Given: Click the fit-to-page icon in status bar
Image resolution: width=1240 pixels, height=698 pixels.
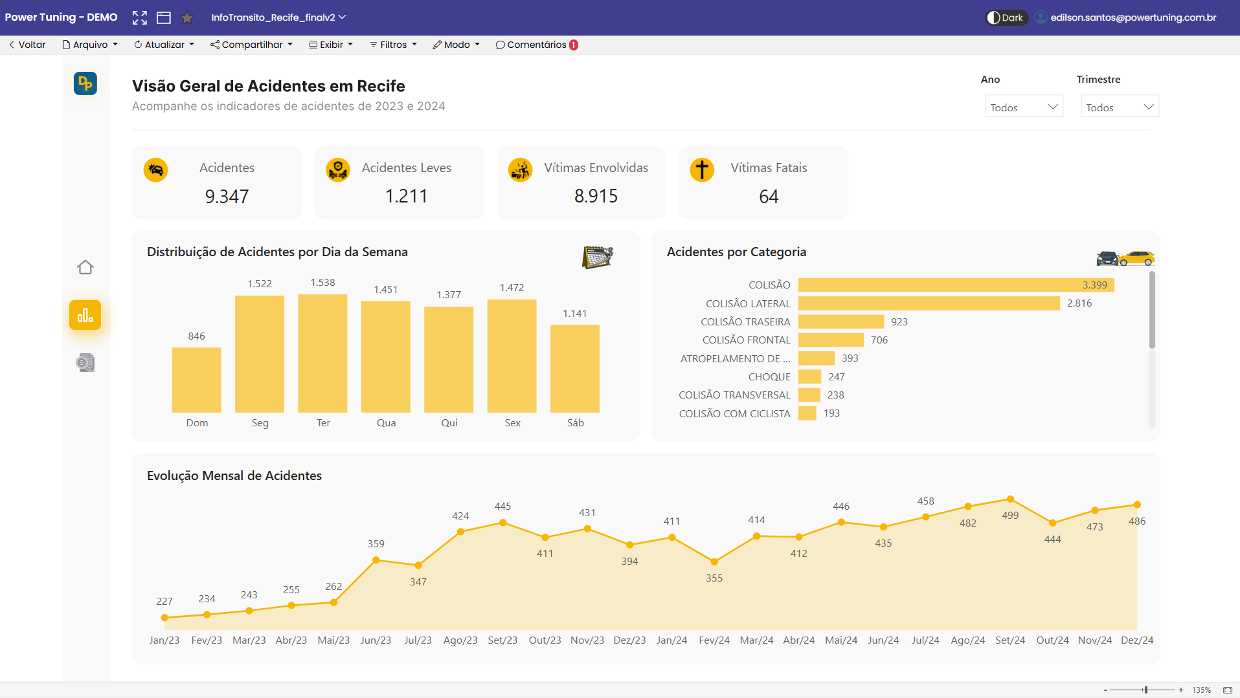Looking at the screenshot, I should tap(1227, 690).
